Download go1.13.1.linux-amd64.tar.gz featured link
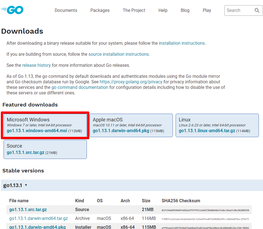The image size is (263, 229). [207, 131]
